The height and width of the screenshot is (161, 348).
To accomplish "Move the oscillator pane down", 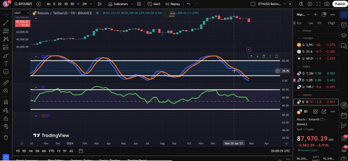I will coord(257,56).
